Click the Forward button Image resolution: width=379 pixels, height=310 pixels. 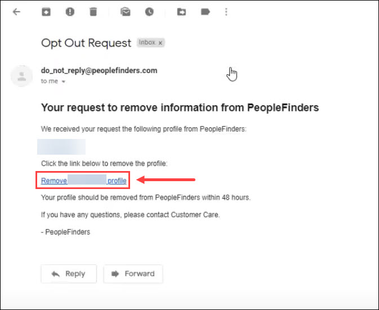(133, 274)
